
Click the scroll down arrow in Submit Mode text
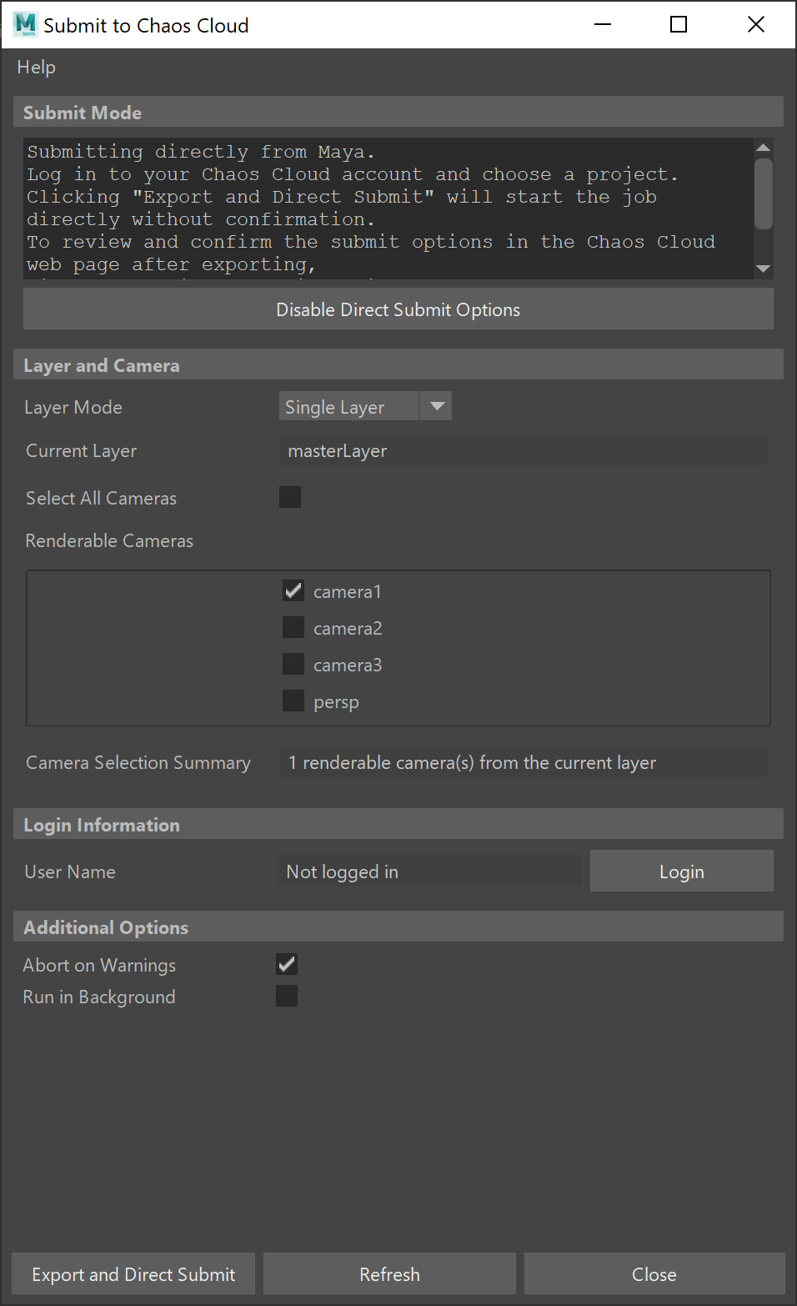point(763,269)
